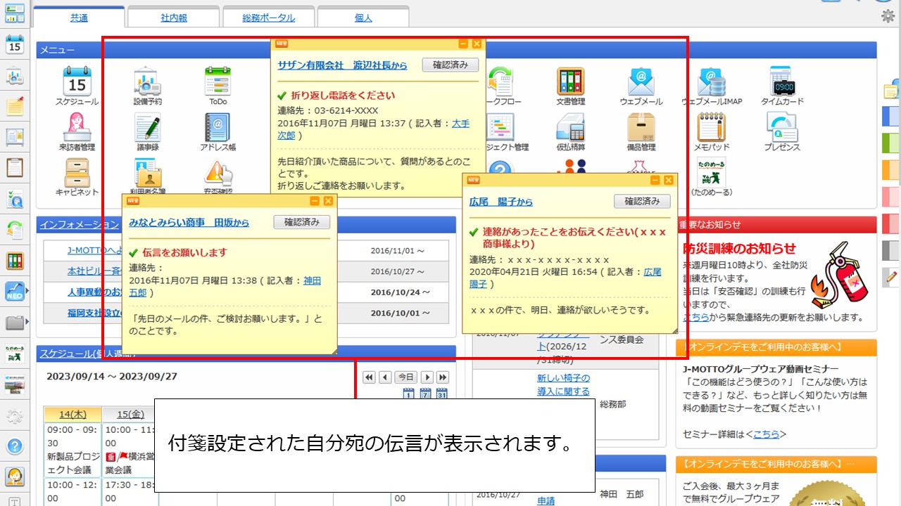This screenshot has width=901, height=506.
Task: Select the 個人 tab
Action: (x=363, y=18)
